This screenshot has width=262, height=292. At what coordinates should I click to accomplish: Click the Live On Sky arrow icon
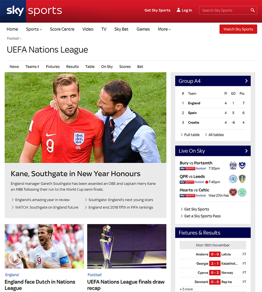tap(246, 151)
